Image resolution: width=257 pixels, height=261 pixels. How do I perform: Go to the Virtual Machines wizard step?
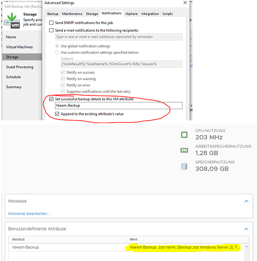19,47
